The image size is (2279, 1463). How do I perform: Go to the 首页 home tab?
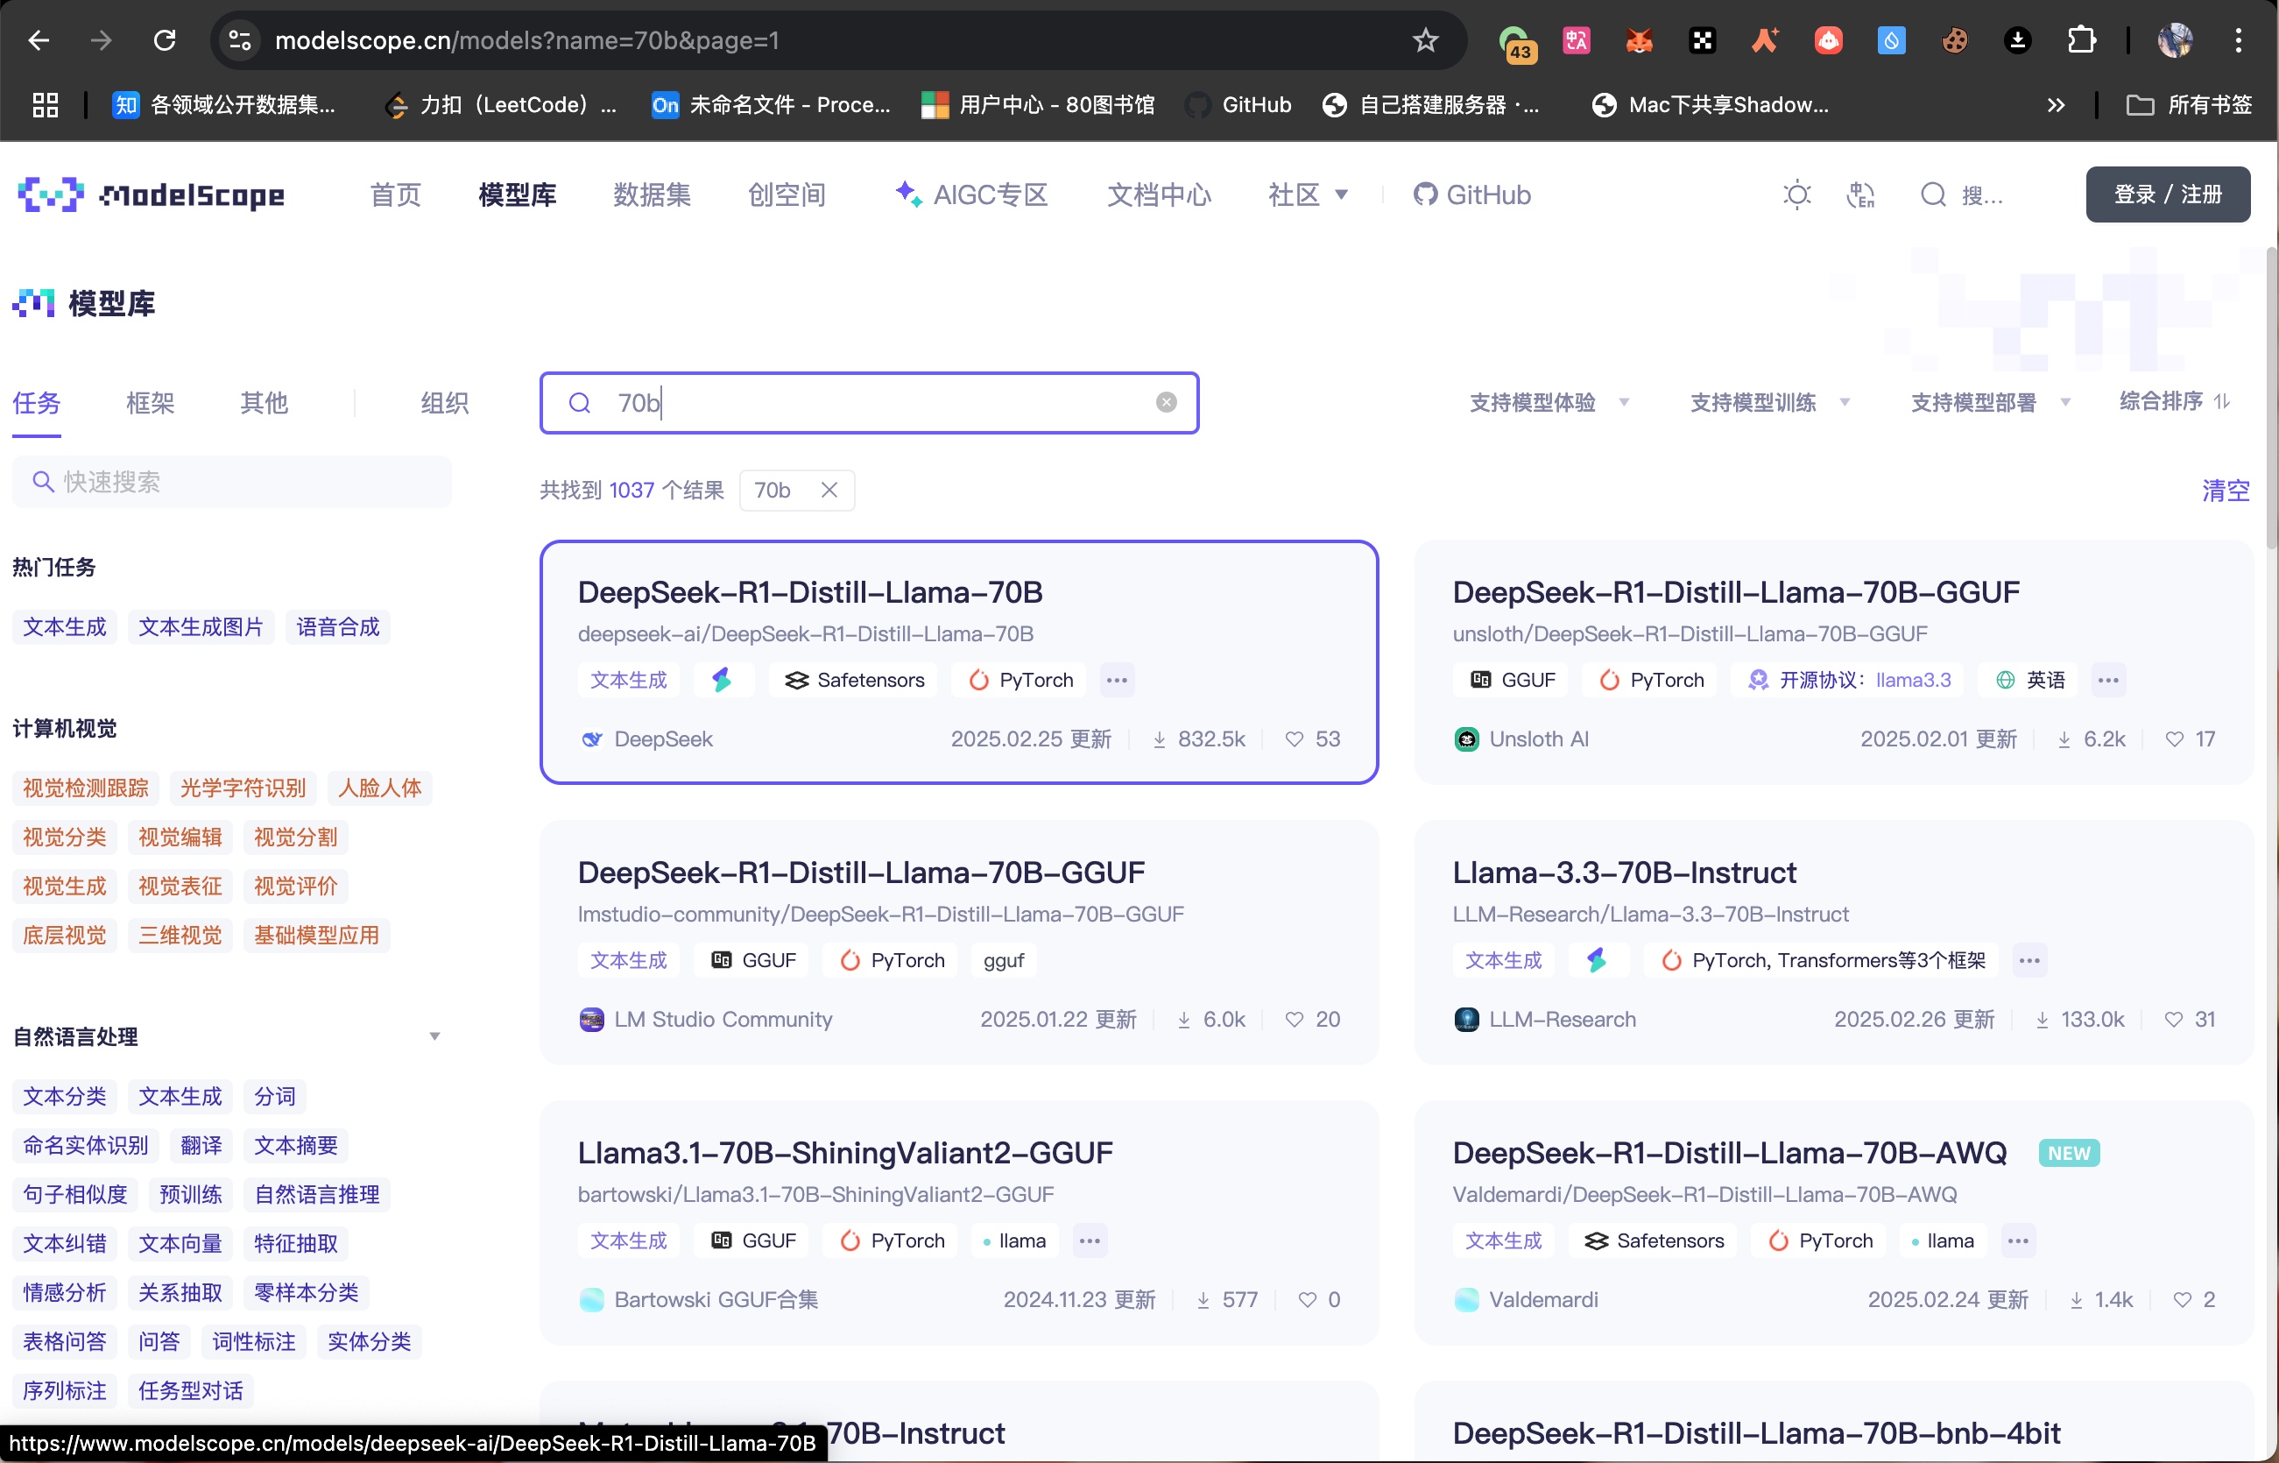(x=395, y=194)
